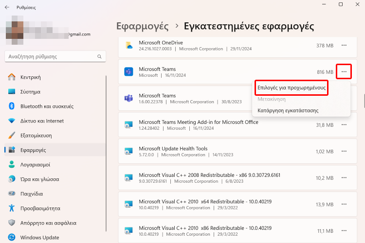This screenshot has height=243, width=365.
Task: Click the 13,9 MB size value
Action: coord(325,205)
